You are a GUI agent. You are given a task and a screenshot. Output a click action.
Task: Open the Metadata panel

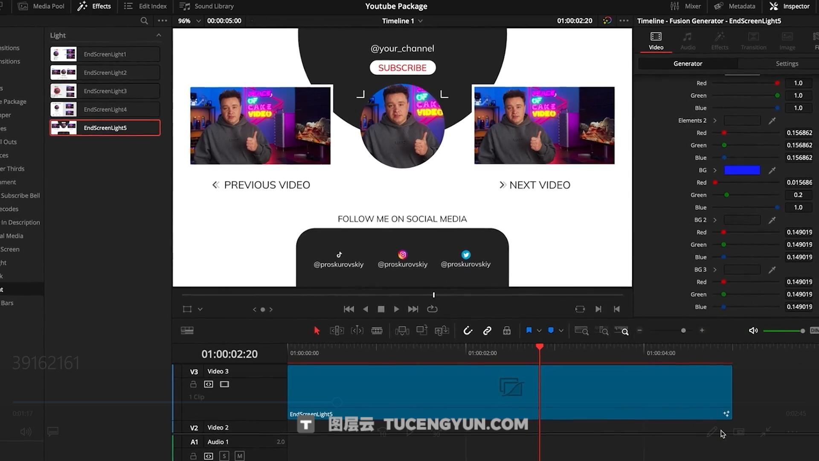pos(735,6)
